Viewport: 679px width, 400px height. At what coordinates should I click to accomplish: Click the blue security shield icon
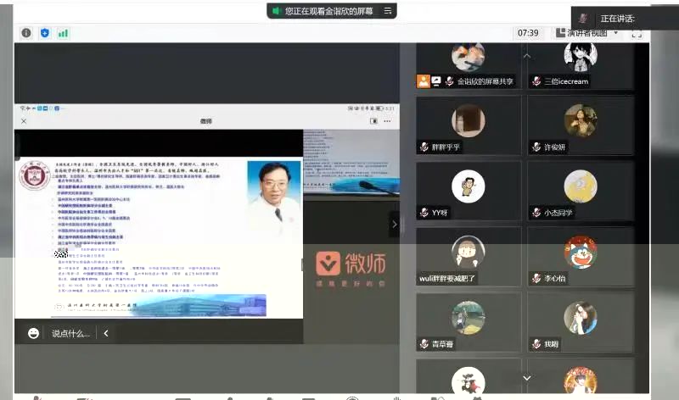(45, 33)
